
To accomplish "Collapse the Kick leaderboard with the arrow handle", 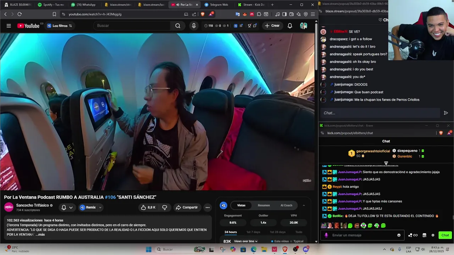I will click(386, 163).
